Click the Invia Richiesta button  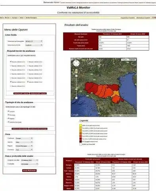click(x=29, y=170)
